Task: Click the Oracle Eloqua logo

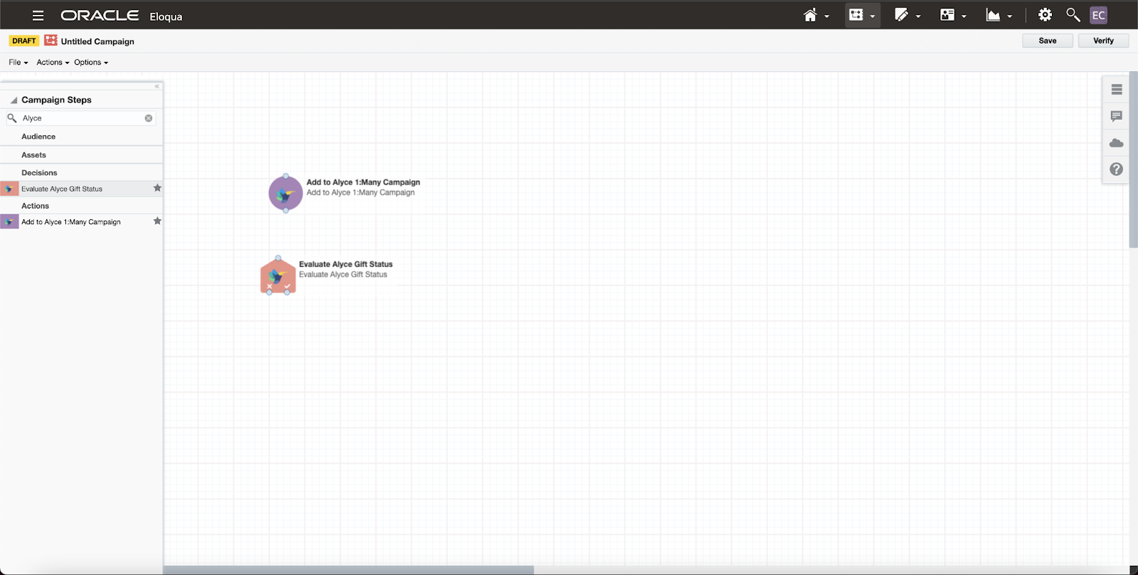Action: tap(122, 16)
